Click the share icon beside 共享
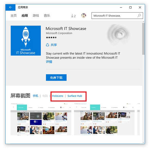The image size is (155, 153). click(x=48, y=45)
